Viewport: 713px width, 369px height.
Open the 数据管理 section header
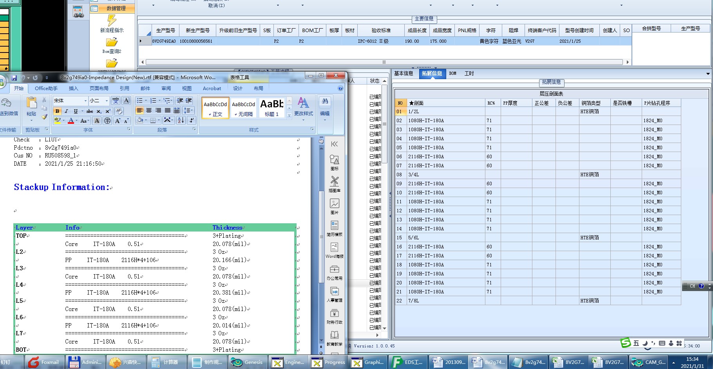112,8
